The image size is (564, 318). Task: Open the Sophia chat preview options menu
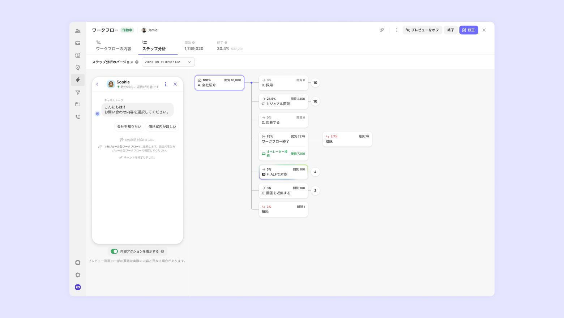[x=165, y=84]
